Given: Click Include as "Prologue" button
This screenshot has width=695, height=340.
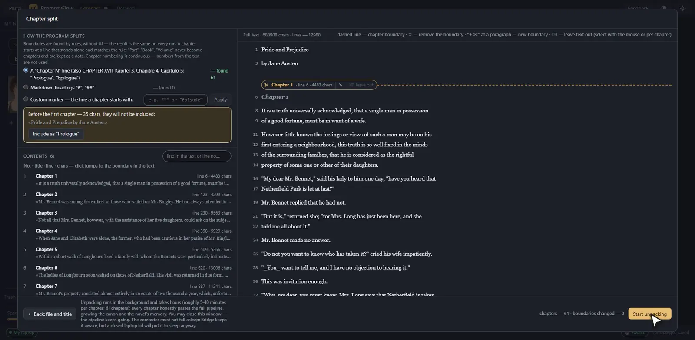Looking at the screenshot, I should click(56, 134).
